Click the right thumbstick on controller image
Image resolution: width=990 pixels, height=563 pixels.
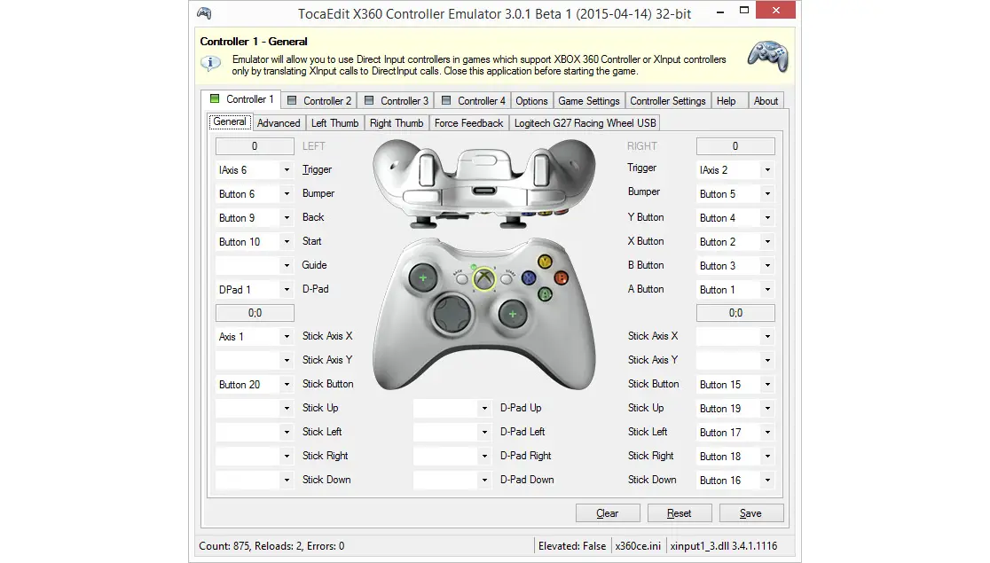(x=513, y=314)
